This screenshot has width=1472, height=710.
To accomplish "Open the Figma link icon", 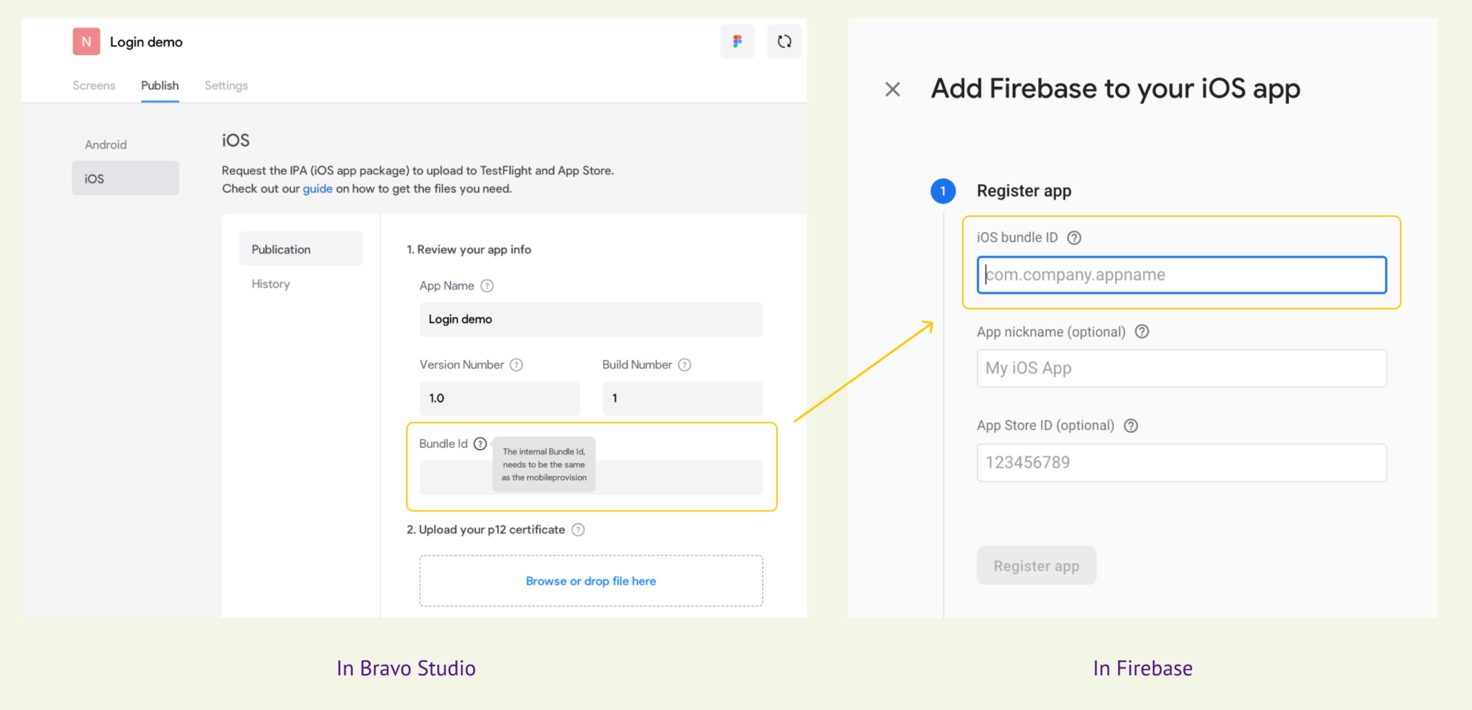I will pyautogui.click(x=736, y=41).
